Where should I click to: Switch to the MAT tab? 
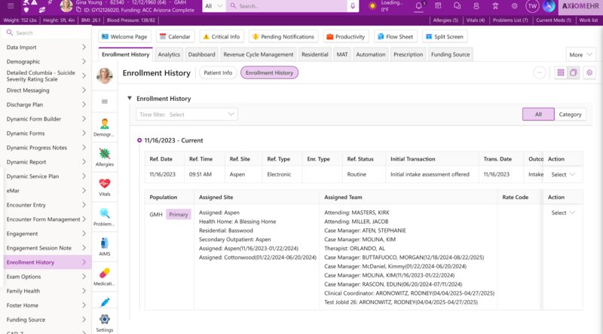click(342, 54)
